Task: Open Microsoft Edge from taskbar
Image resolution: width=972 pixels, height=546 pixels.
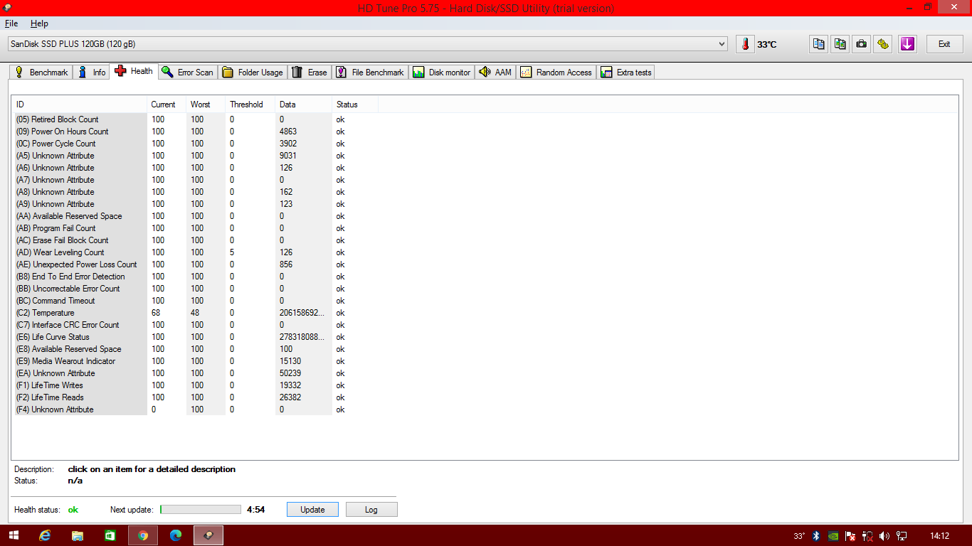Action: 176,535
